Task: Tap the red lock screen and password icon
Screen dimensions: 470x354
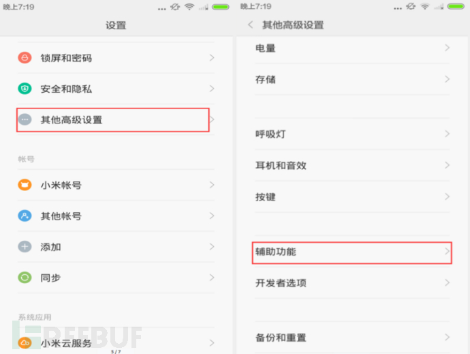Action: point(25,58)
